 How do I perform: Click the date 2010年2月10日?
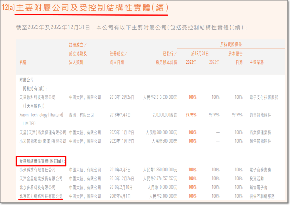[x=121, y=188]
